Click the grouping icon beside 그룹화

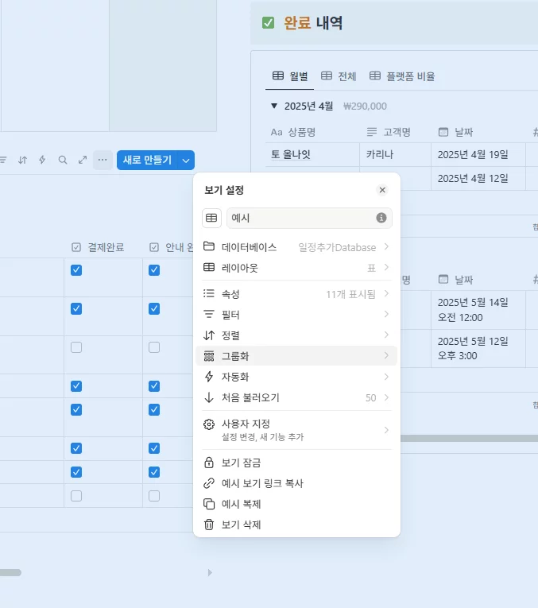209,356
